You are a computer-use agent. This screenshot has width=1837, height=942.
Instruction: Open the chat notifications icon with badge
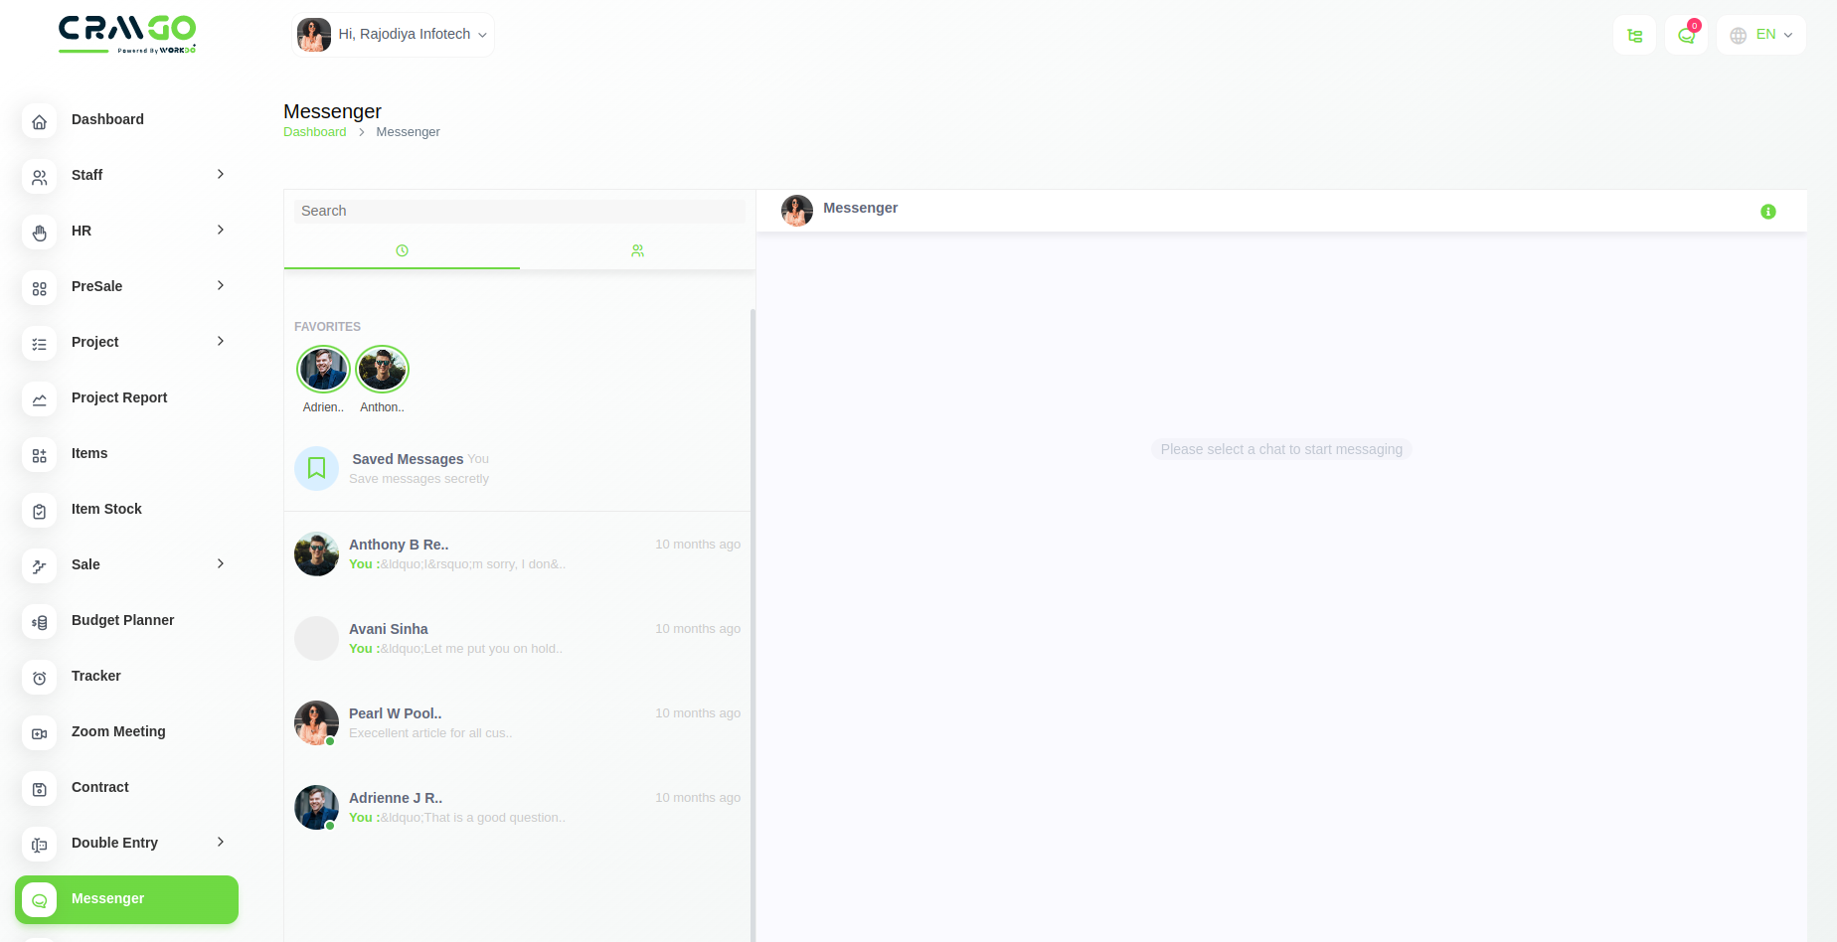click(x=1686, y=35)
